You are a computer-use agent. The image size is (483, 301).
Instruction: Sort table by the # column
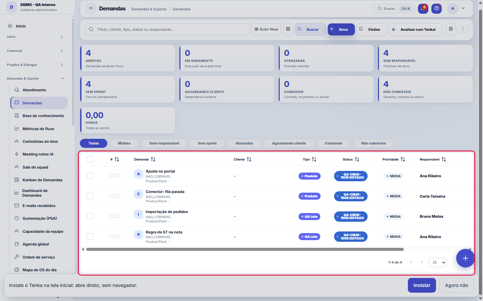tap(117, 160)
